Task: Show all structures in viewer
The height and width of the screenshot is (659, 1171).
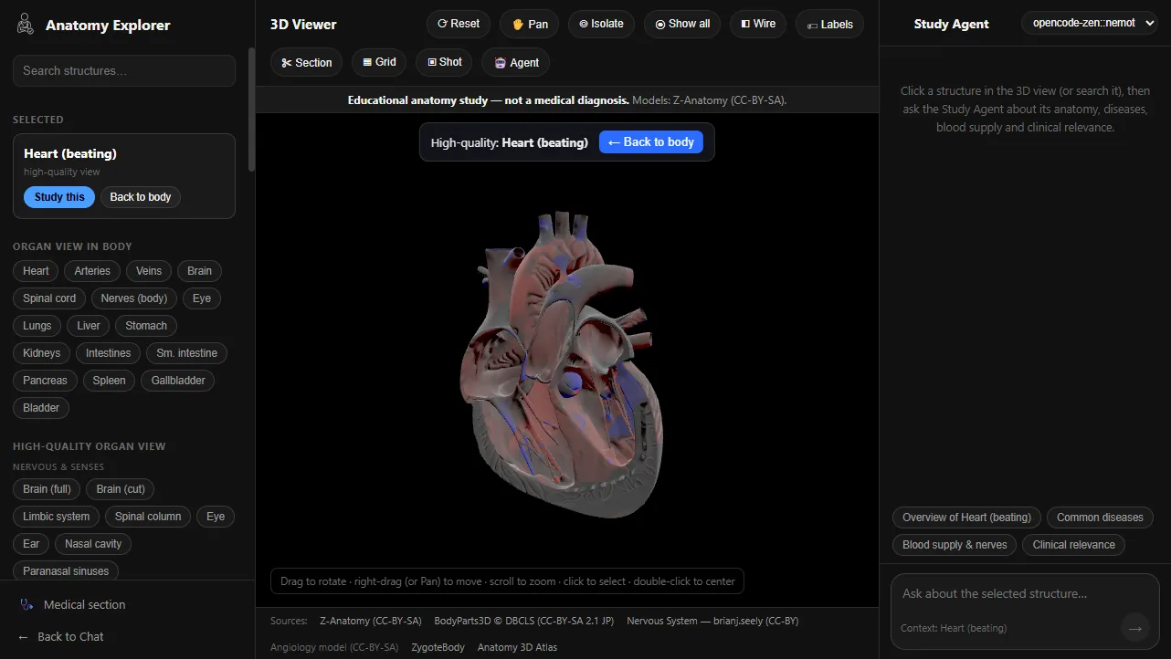Action: [x=682, y=24]
